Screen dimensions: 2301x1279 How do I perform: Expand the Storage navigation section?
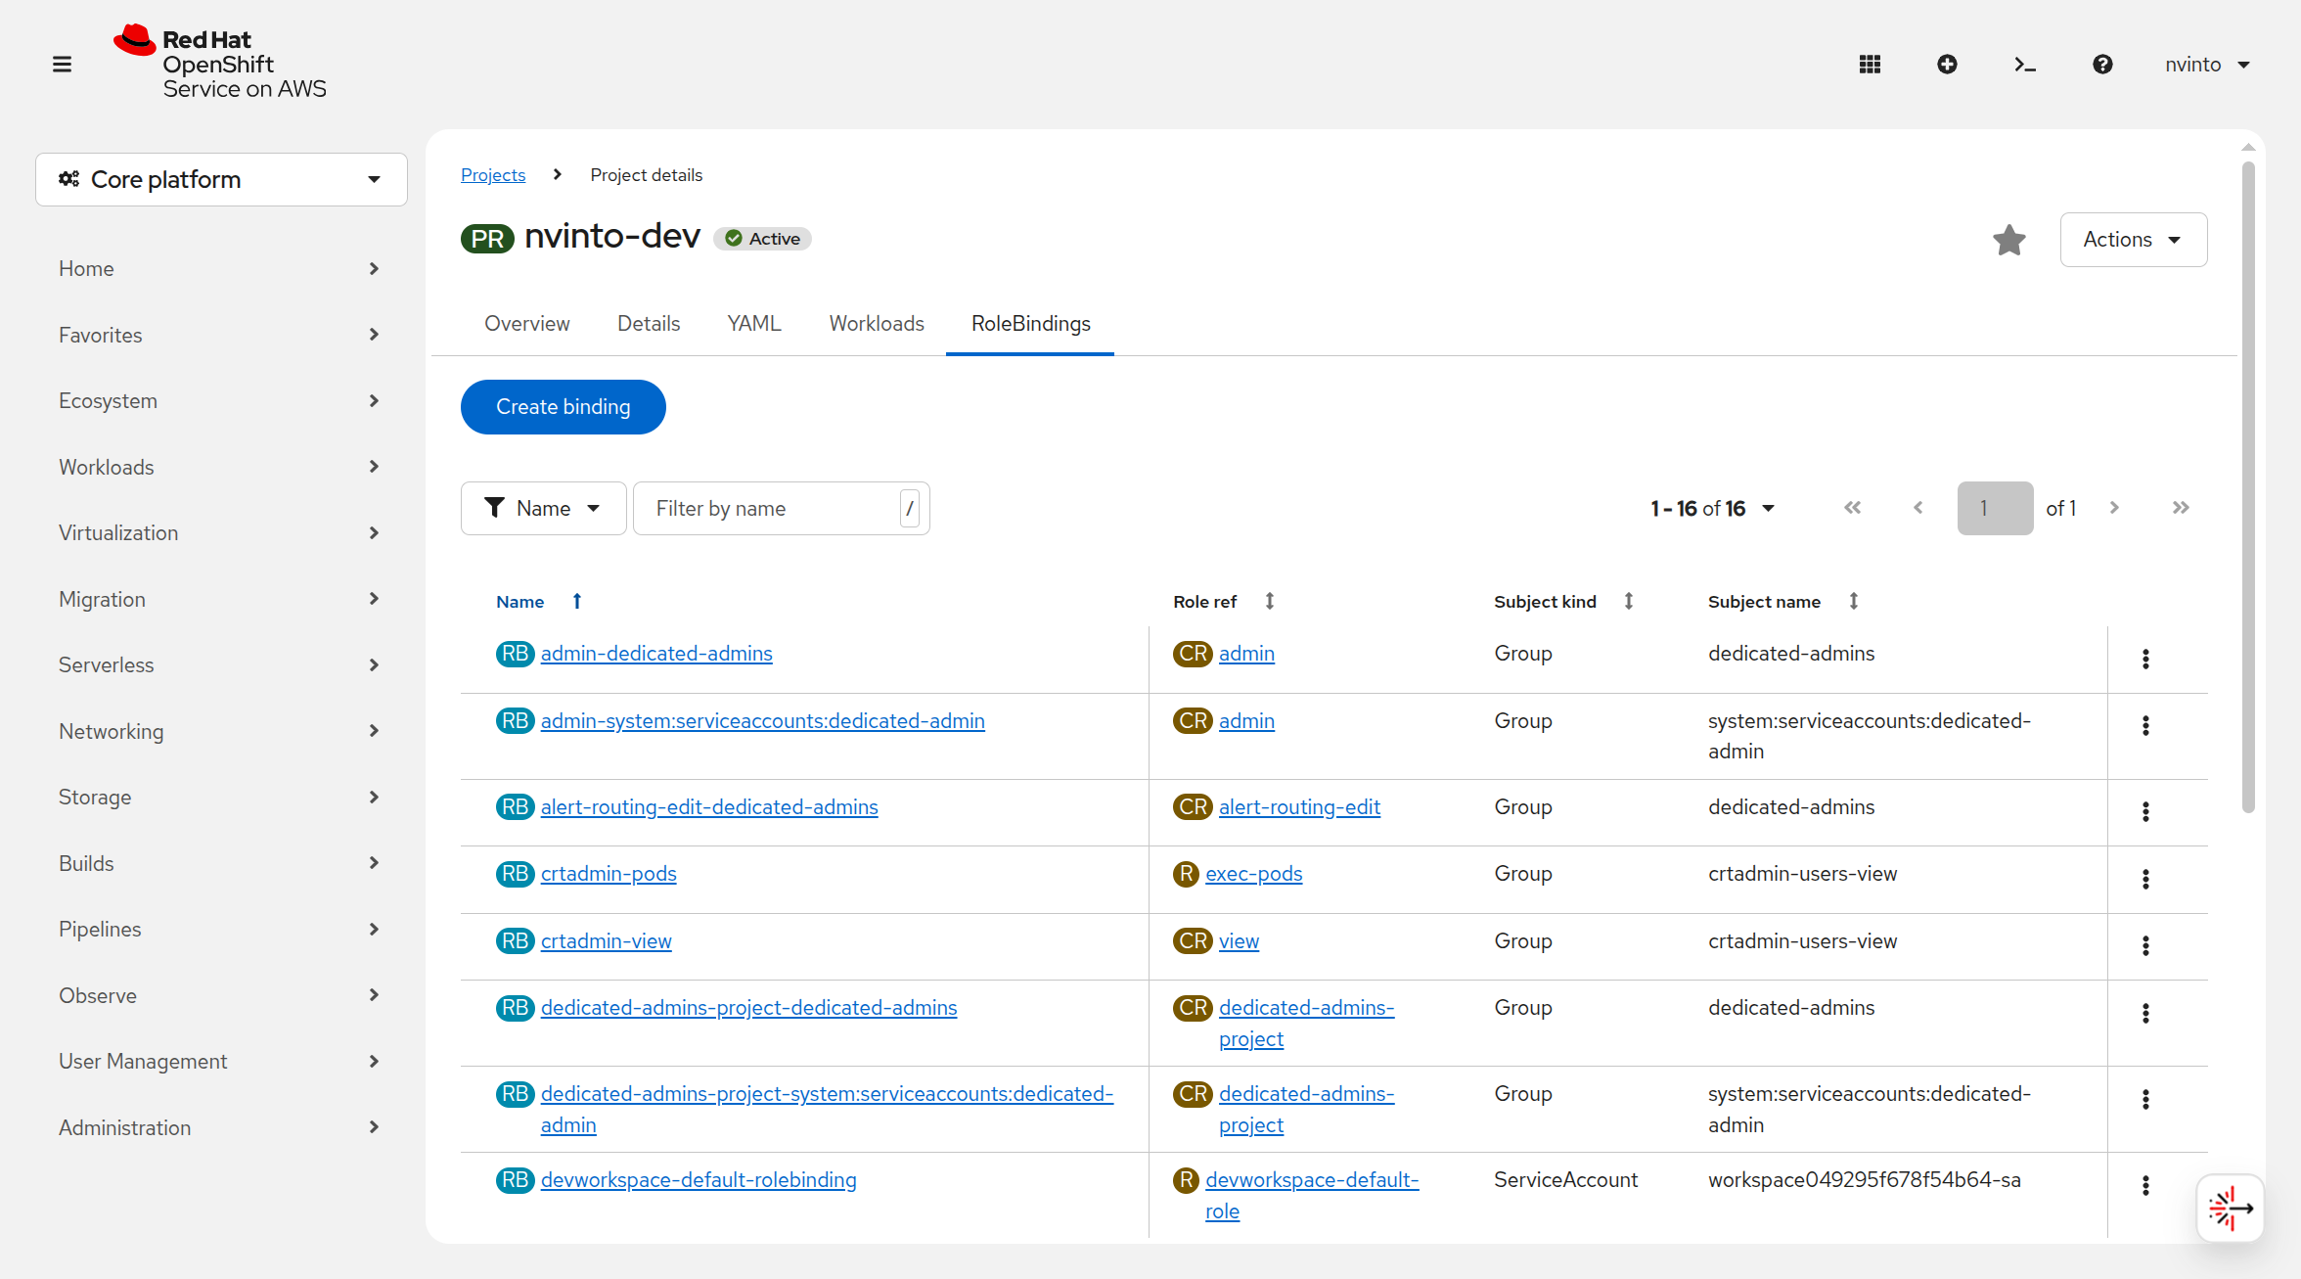click(x=221, y=797)
